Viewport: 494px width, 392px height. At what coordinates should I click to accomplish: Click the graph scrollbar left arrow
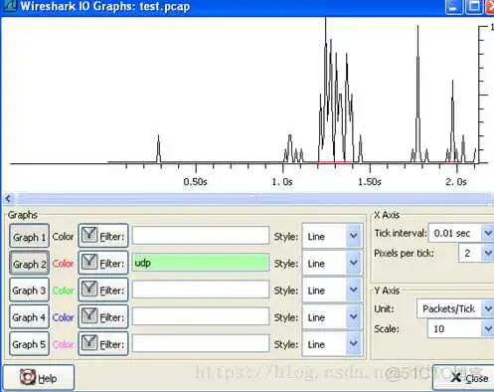(8, 199)
